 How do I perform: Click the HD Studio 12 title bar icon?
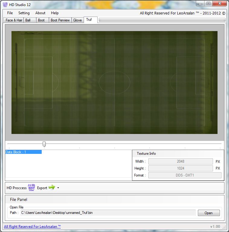(5, 4)
